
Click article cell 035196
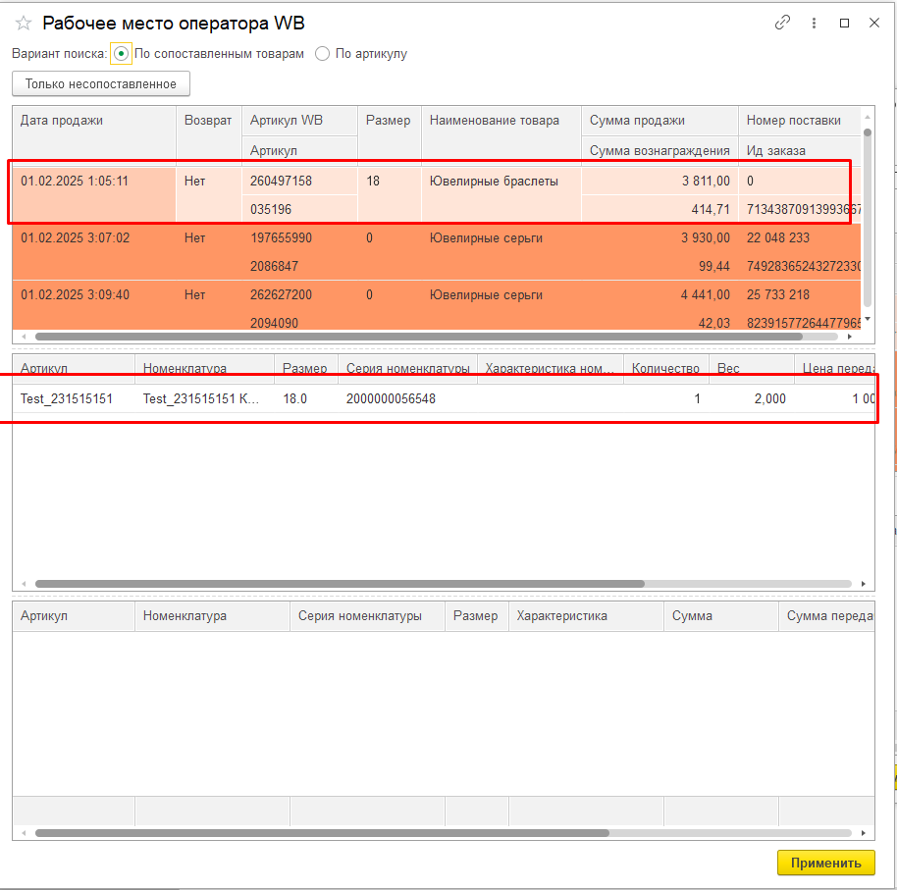pyautogui.click(x=299, y=209)
